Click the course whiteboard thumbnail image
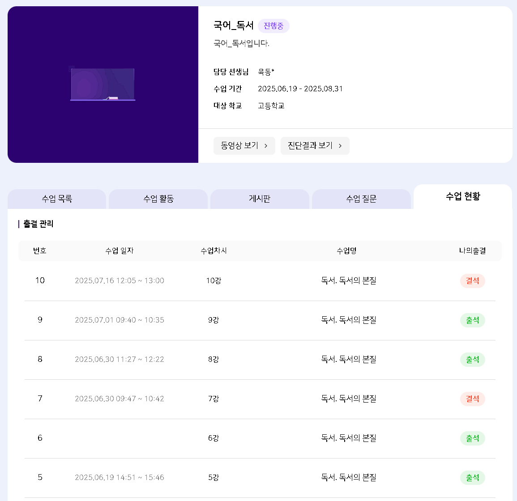 (x=103, y=84)
